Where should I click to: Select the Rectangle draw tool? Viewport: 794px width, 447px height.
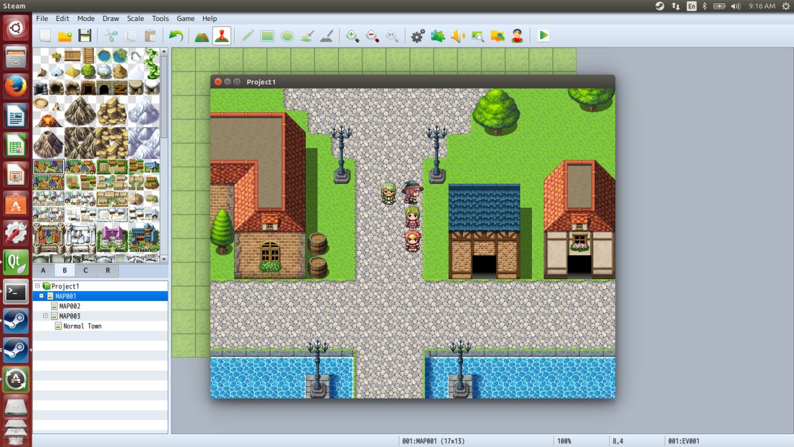pyautogui.click(x=267, y=36)
